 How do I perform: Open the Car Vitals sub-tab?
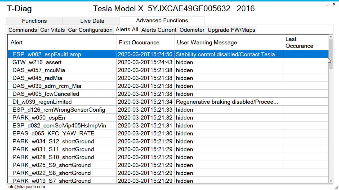pos(52,30)
